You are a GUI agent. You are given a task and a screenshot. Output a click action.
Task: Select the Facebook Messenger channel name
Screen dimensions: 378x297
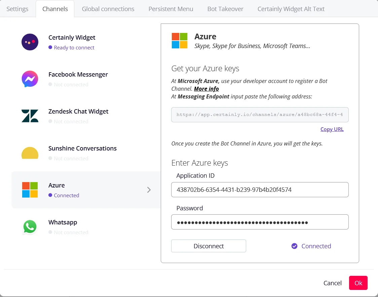coord(78,75)
